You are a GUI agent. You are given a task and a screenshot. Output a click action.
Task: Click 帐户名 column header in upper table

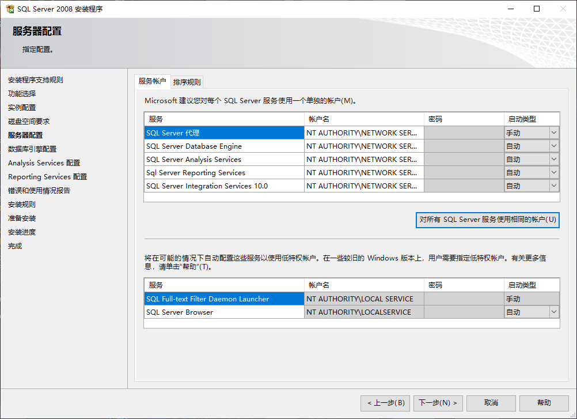pyautogui.click(x=364, y=119)
